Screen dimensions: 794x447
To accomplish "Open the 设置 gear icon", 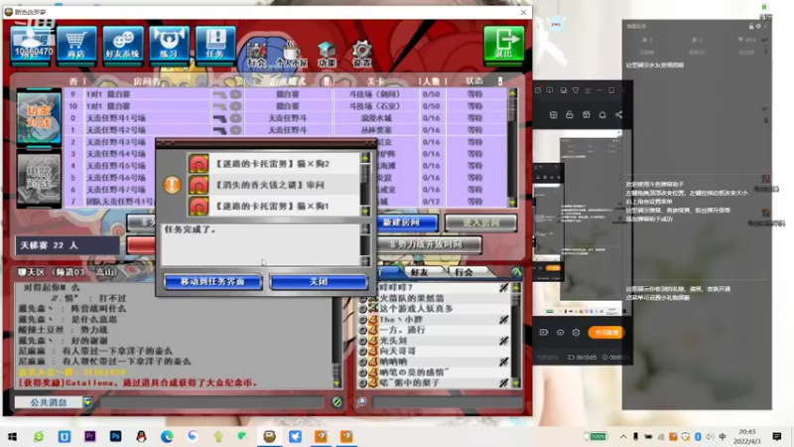I will 361,55.
